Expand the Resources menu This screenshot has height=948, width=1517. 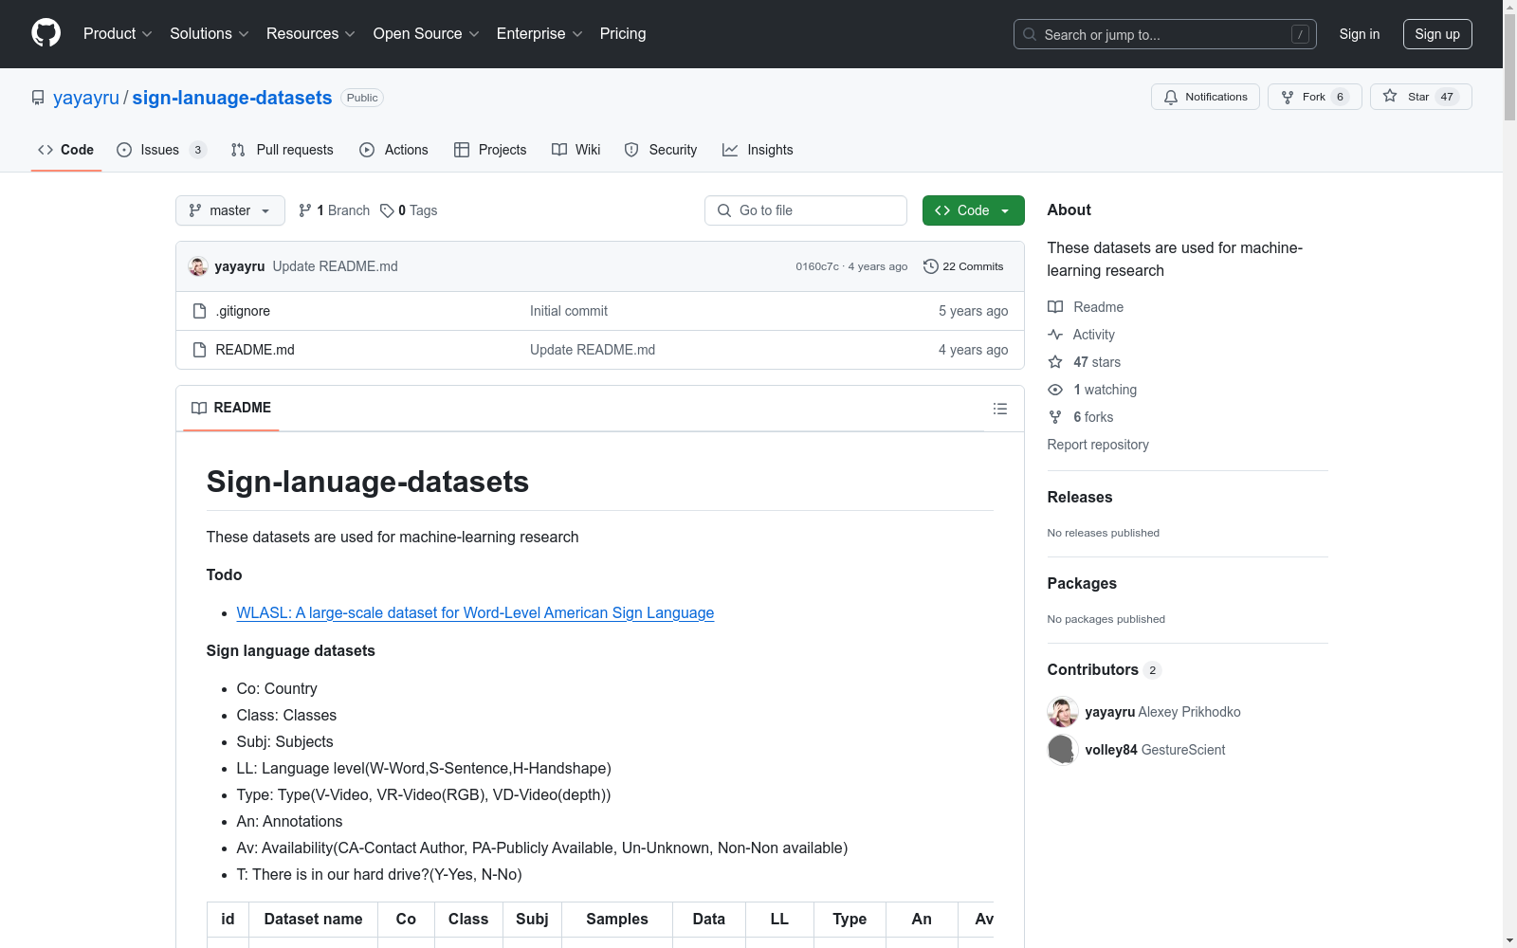tap(310, 34)
